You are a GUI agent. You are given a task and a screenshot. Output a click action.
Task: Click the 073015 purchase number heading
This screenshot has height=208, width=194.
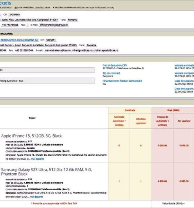[6, 3]
